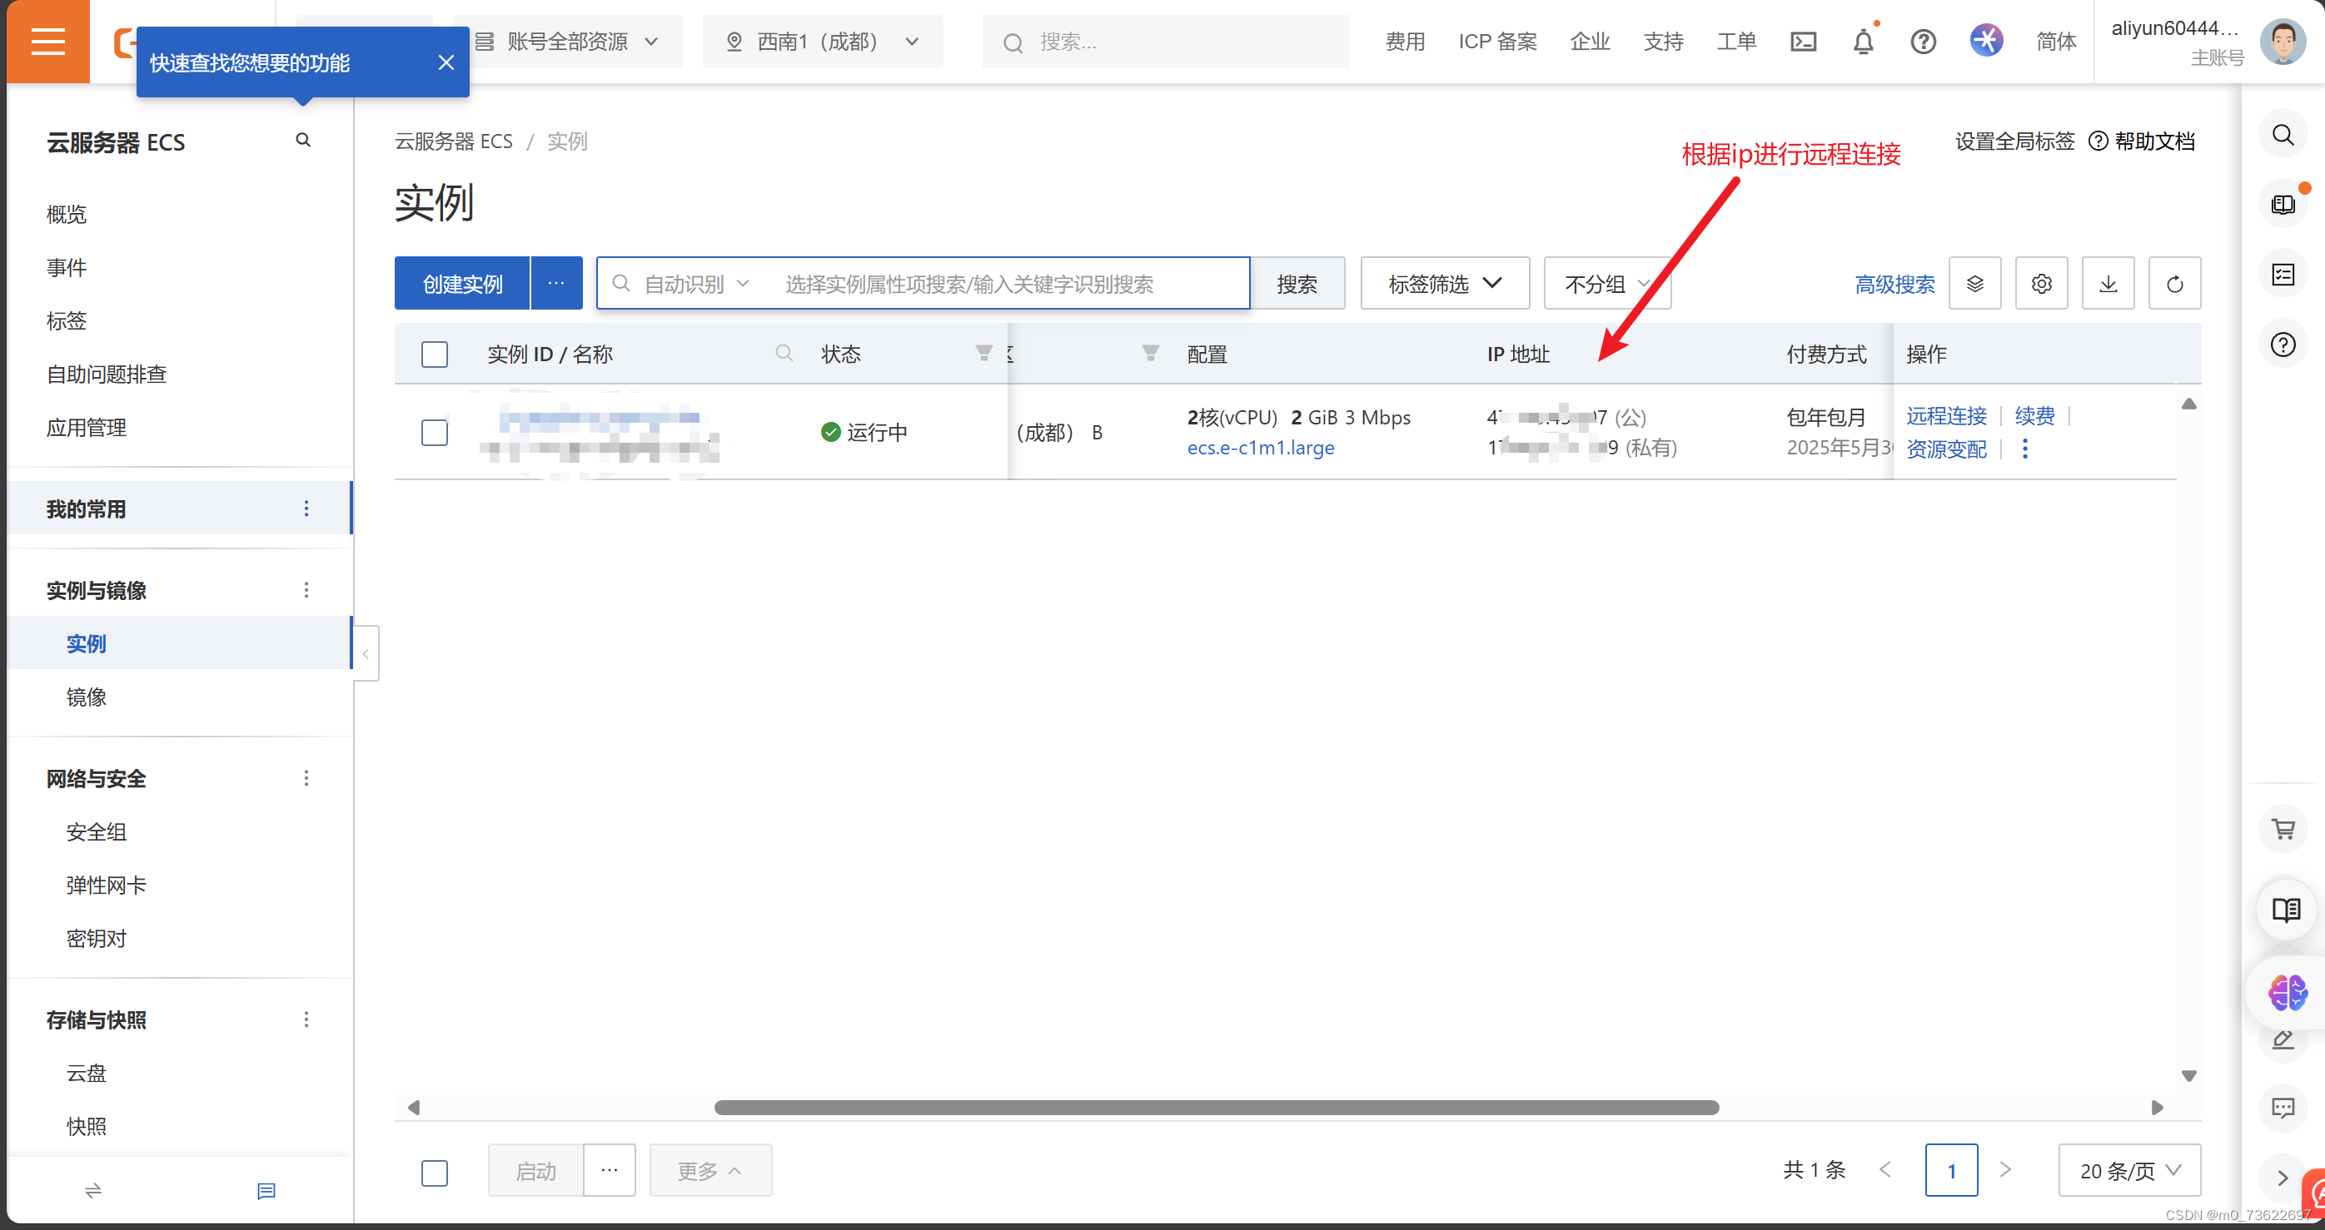Click the user avatar
This screenshot has height=1230, width=2325.
click(x=2282, y=41)
